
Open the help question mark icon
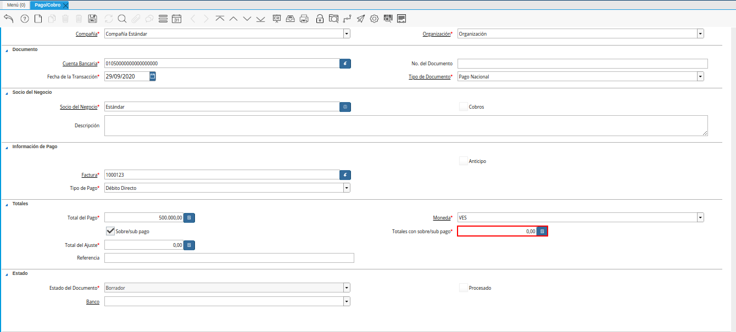(24, 19)
